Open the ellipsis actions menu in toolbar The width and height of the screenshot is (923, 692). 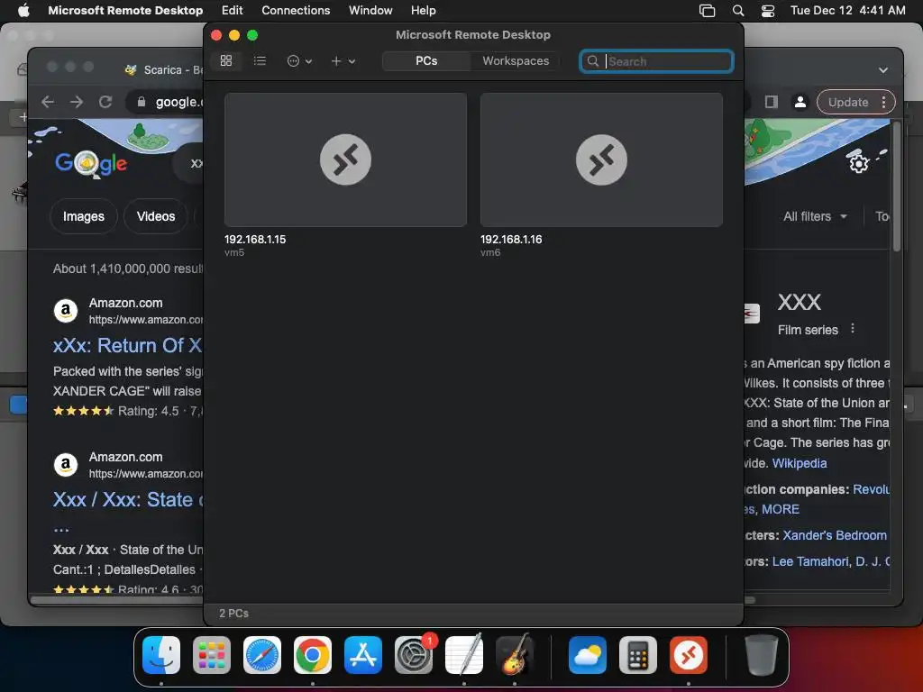coord(299,60)
